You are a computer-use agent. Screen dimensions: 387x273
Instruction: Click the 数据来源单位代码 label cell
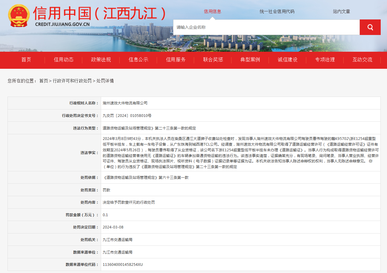click(x=54, y=264)
